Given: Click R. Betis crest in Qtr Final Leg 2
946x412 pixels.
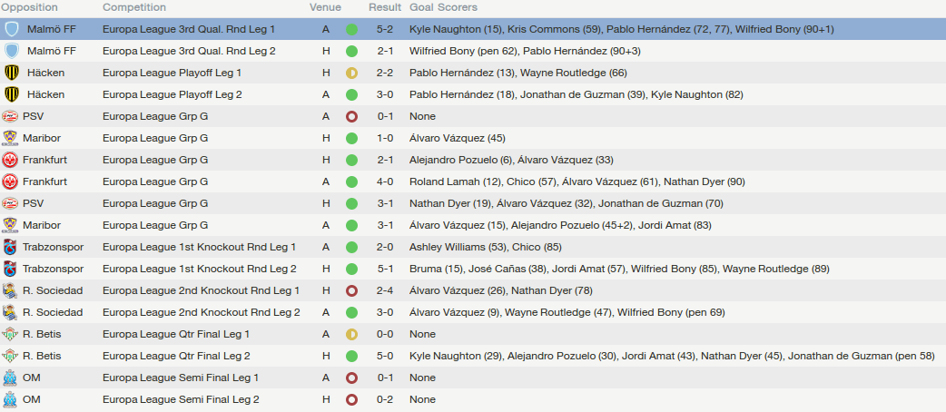Looking at the screenshot, I should tap(10, 356).
